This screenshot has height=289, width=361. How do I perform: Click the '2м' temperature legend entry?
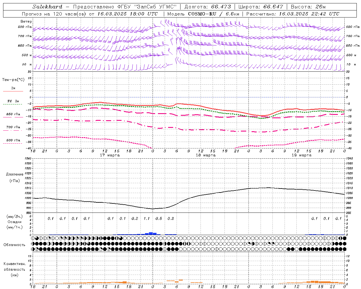point(13,88)
